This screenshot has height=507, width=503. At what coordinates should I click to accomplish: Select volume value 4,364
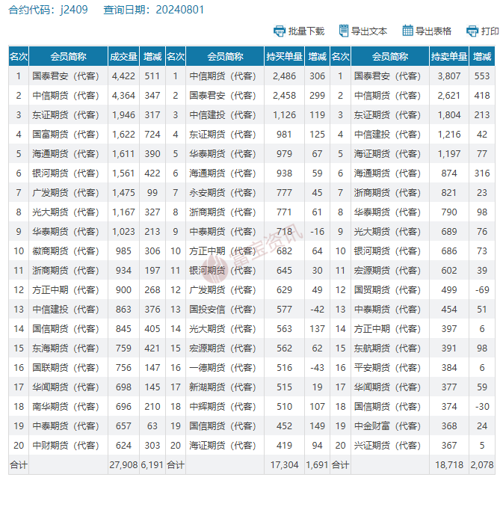pos(123,96)
